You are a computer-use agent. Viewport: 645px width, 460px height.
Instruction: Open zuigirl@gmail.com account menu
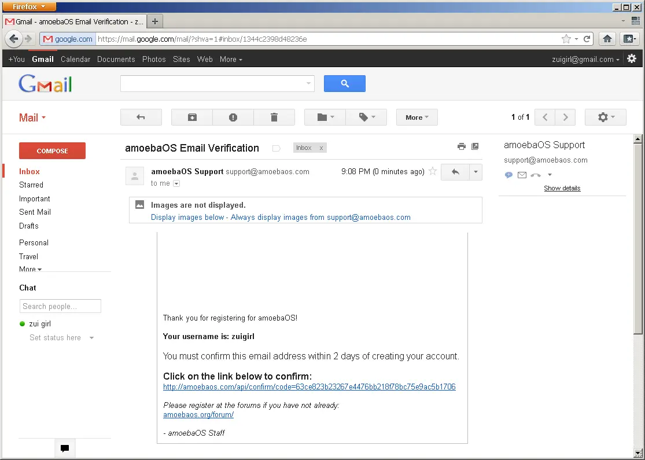click(585, 59)
